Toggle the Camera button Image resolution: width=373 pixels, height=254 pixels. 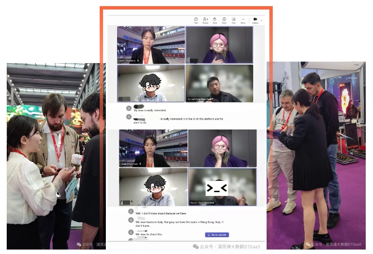coord(255,20)
